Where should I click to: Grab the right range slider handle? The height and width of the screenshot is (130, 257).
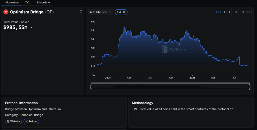point(249,87)
